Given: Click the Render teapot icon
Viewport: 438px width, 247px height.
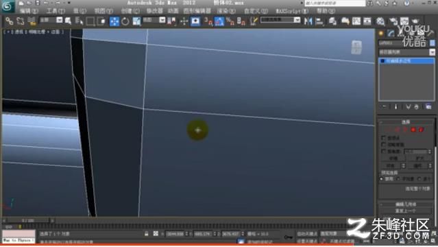Looking at the screenshot, I should [x=415, y=21].
